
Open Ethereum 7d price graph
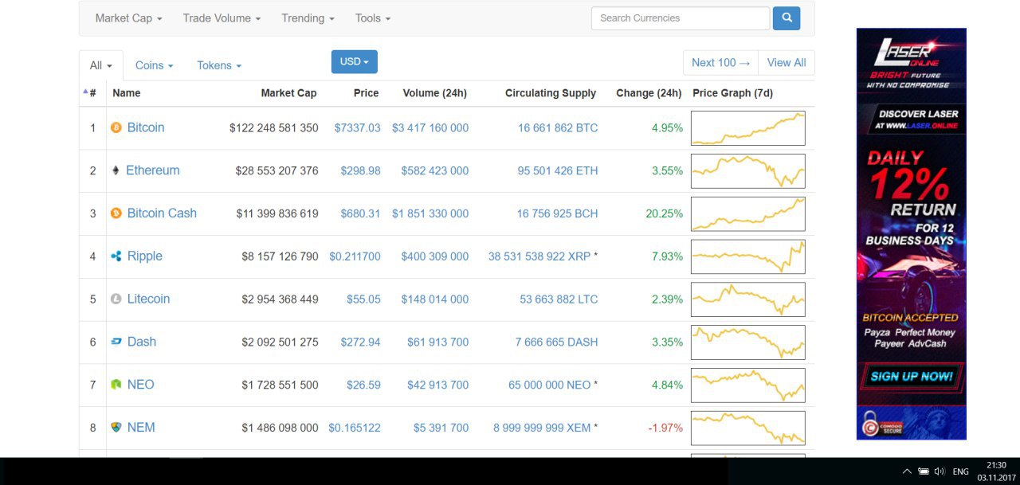pyautogui.click(x=748, y=171)
